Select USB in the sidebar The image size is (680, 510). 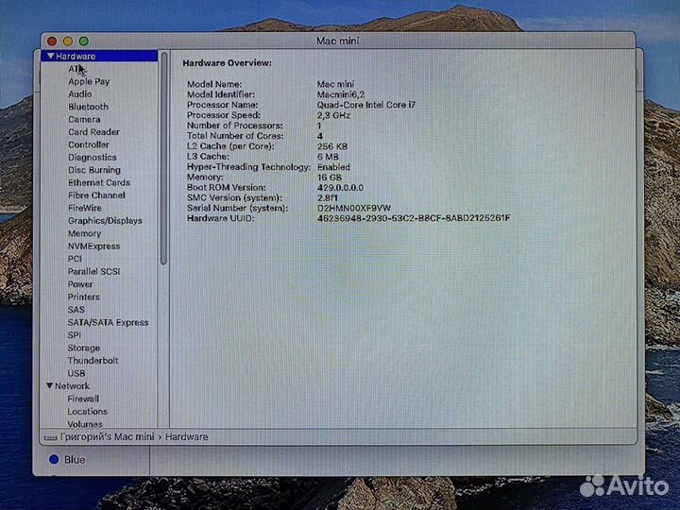pos(76,373)
